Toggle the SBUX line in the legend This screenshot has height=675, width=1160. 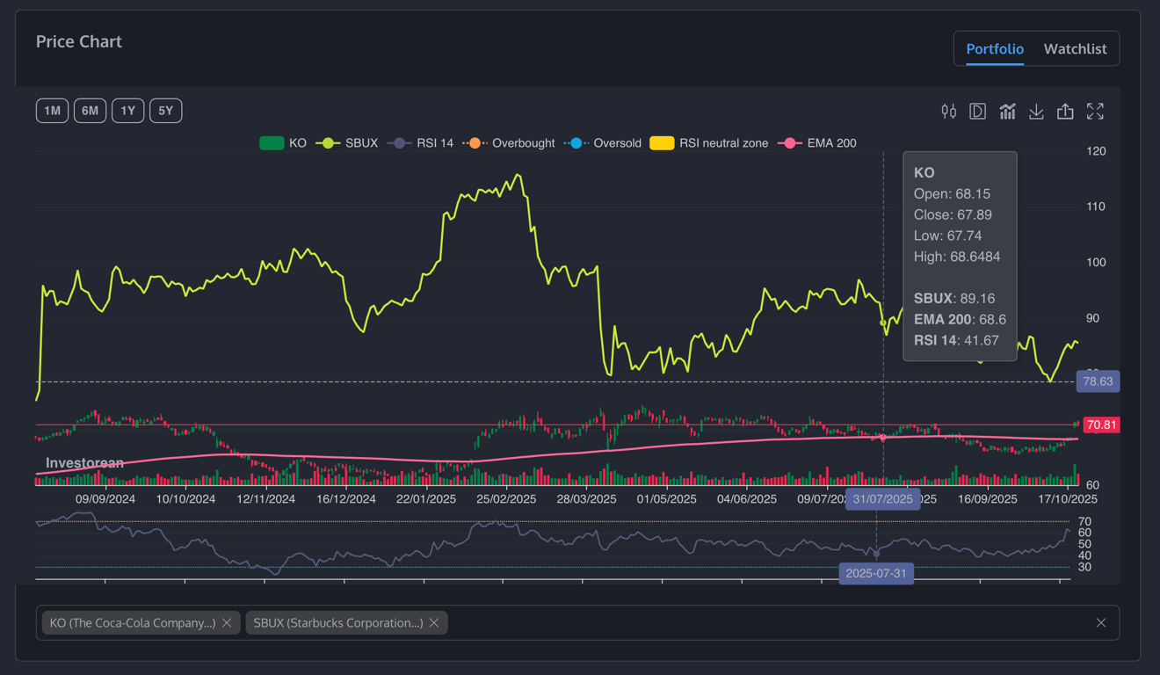click(x=349, y=143)
